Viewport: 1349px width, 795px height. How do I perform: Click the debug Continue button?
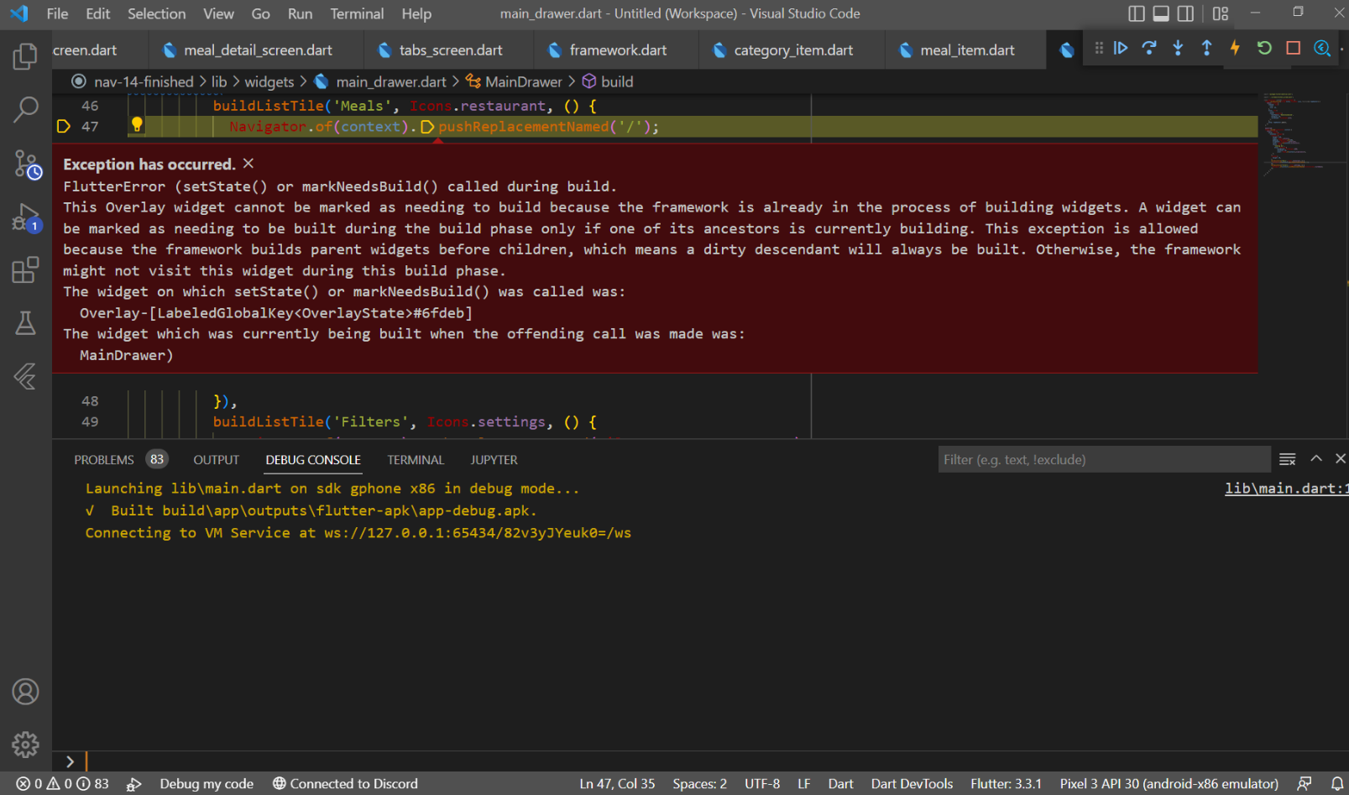point(1121,49)
